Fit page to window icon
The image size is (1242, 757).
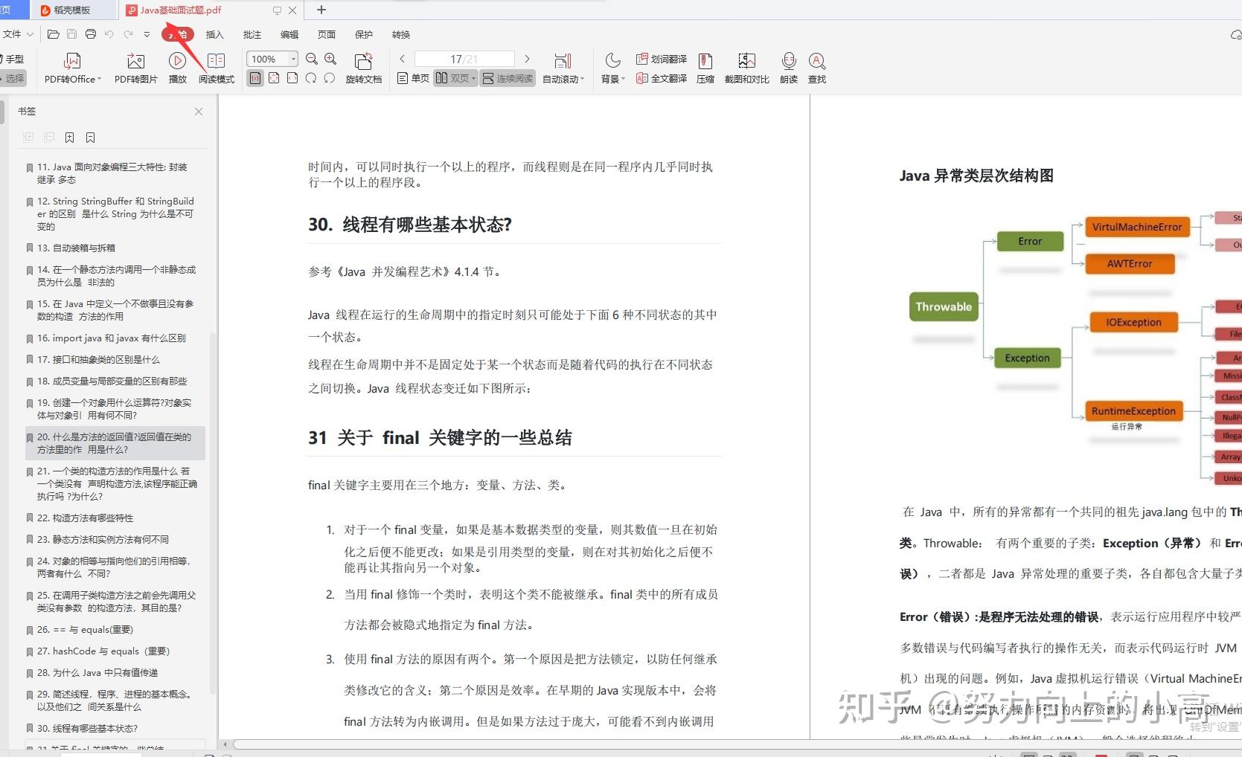point(274,78)
